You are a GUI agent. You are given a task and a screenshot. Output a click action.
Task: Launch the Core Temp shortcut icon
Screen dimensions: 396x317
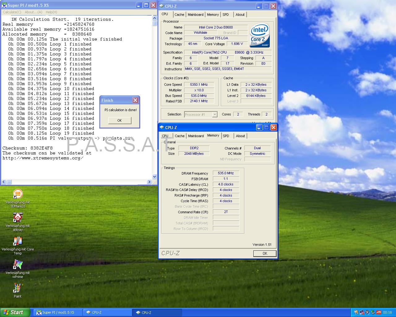click(18, 241)
